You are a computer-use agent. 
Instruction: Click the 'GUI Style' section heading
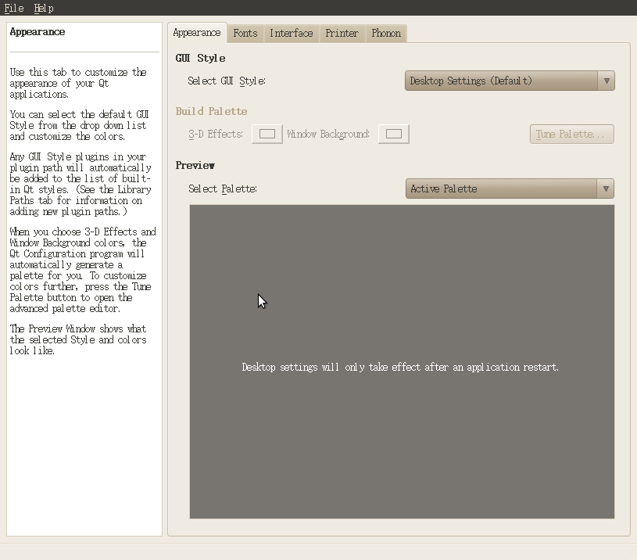200,58
